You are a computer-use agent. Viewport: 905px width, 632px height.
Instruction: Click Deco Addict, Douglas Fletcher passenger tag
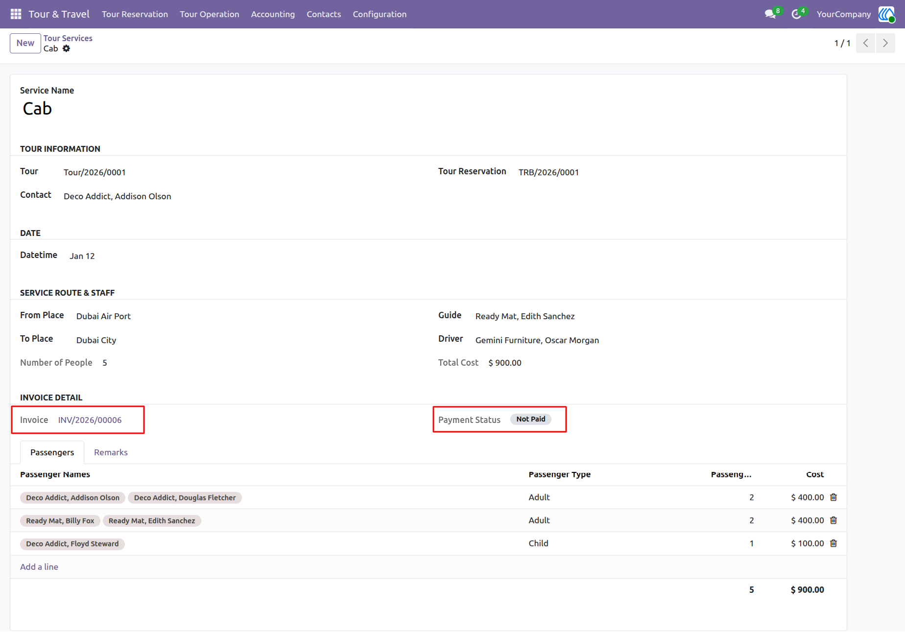tap(185, 498)
